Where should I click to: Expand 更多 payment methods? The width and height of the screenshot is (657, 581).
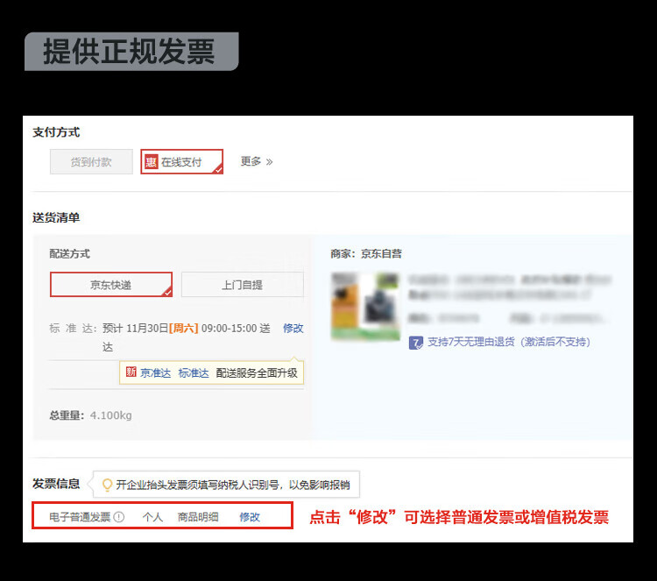coord(257,161)
